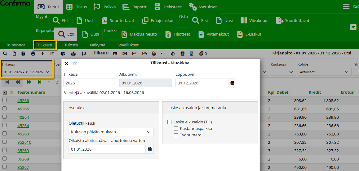
Task: Open the Tilikausi period dropdown filter
Action: (26, 72)
